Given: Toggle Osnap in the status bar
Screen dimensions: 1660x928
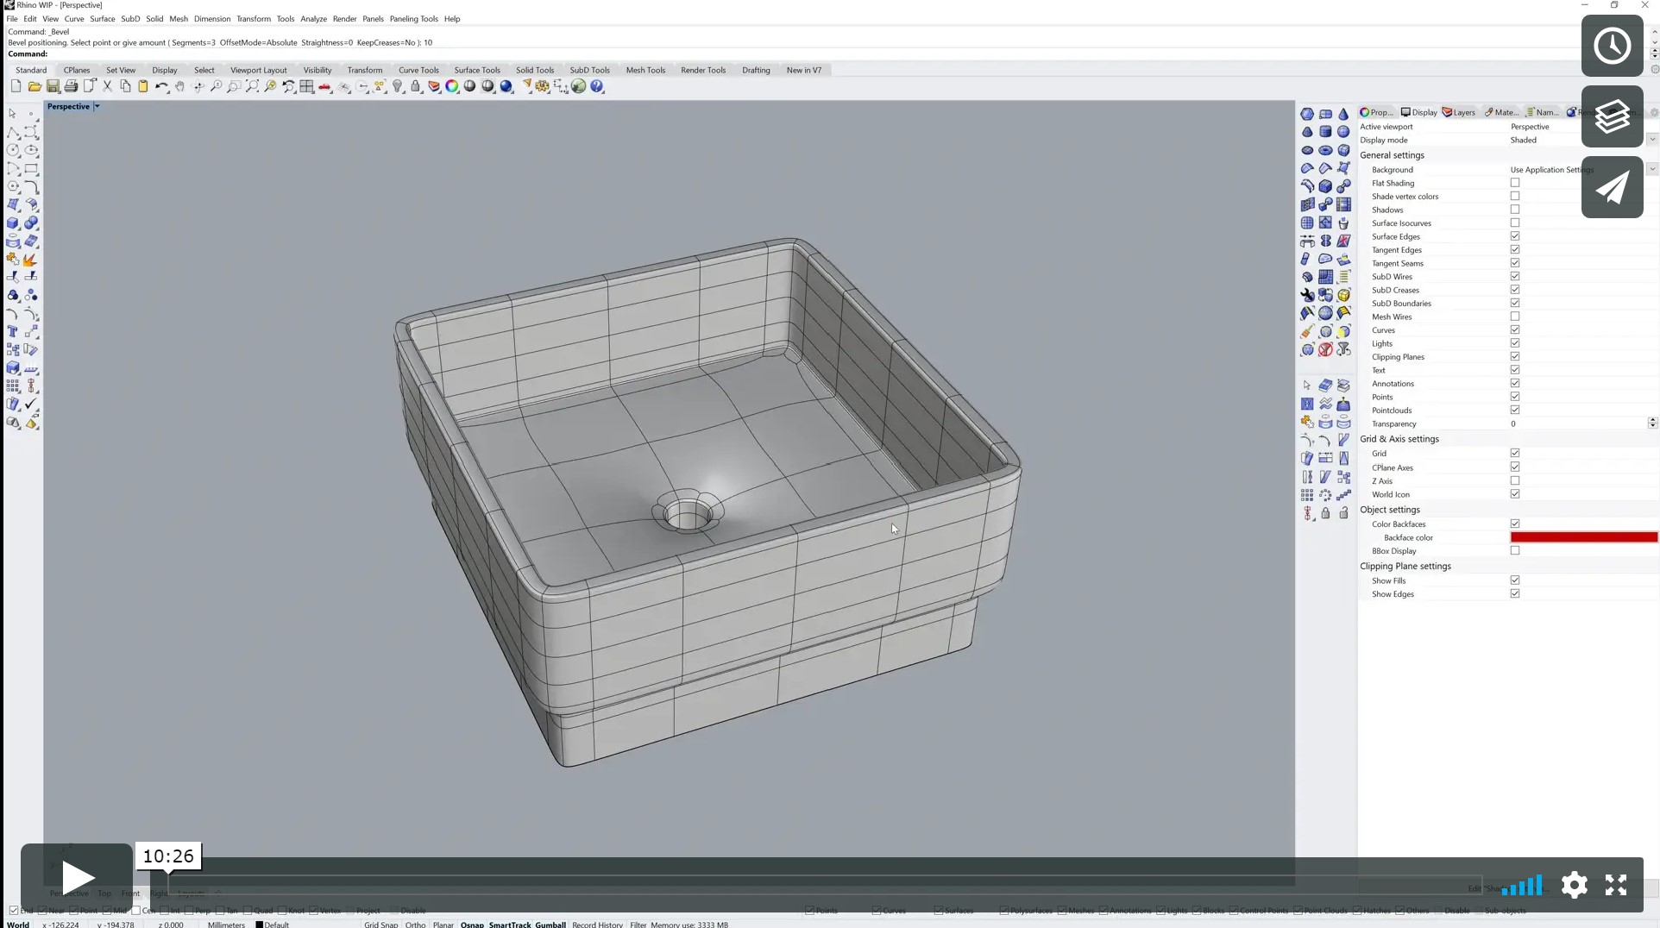Looking at the screenshot, I should (x=472, y=924).
